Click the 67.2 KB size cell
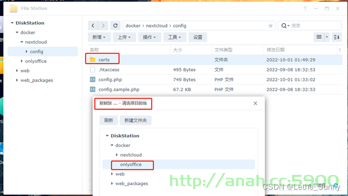The height and width of the screenshot is (196, 348). pos(182,89)
